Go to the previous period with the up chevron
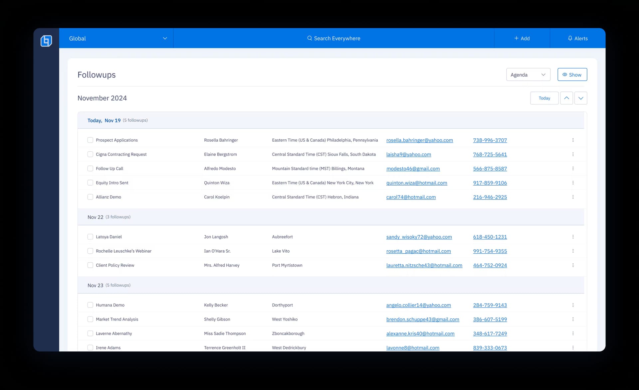Screen dimensions: 639x390 point(566,98)
